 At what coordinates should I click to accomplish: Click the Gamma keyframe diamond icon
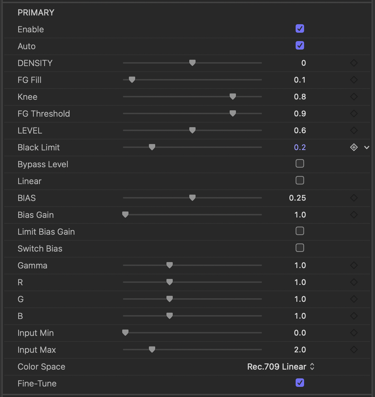point(354,265)
